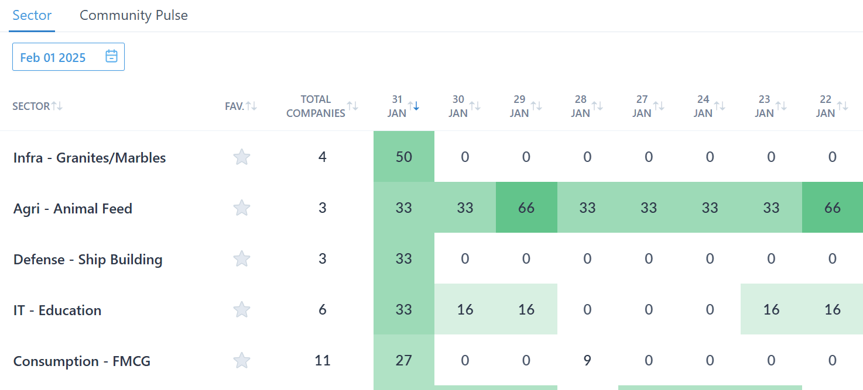The width and height of the screenshot is (863, 390).
Task: Open the calendar icon in date picker
Action: point(111,57)
